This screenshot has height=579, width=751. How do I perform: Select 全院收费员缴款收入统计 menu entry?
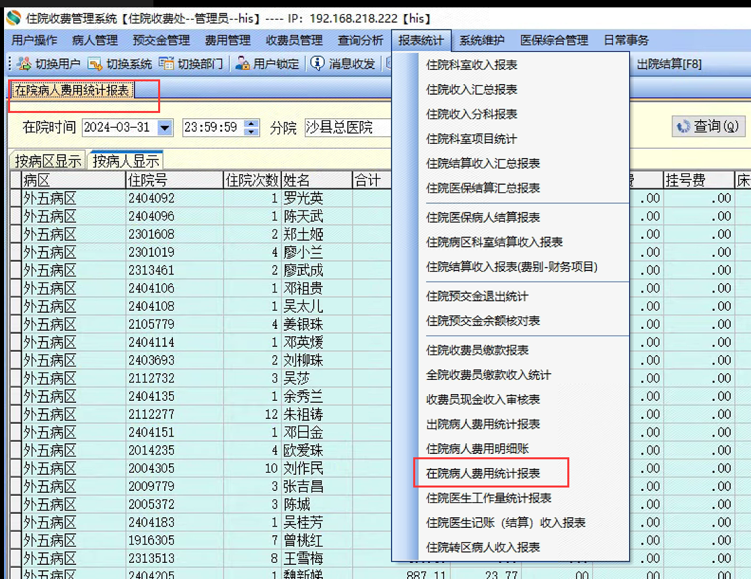489,375
